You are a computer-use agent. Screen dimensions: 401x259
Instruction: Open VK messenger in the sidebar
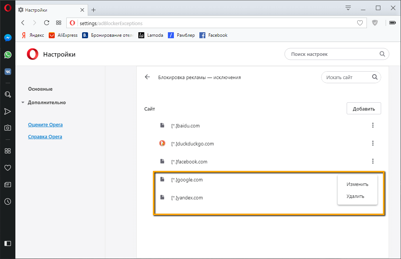7,72
